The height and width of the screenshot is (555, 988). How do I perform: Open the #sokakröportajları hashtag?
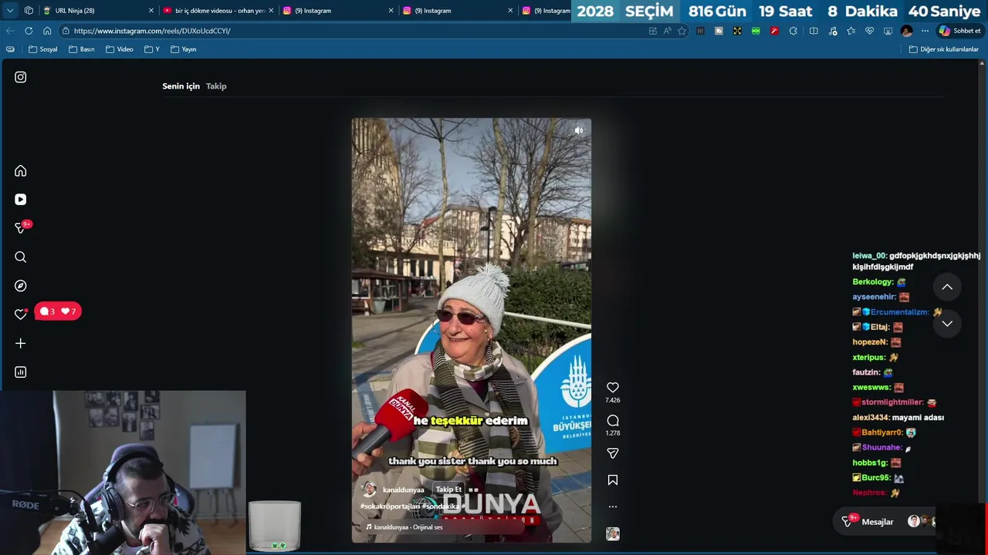[x=390, y=506]
